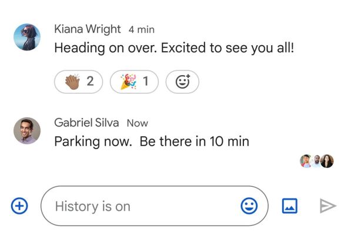Click the middle read-receipt avatar
The width and height of the screenshot is (348, 243).
pos(317,161)
